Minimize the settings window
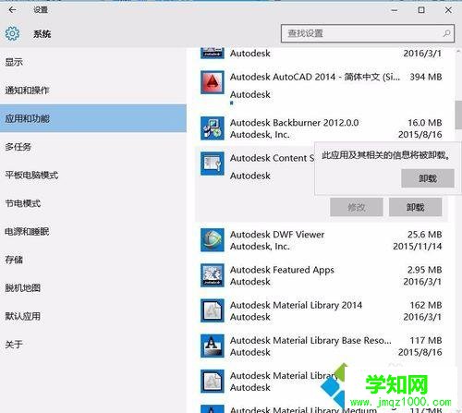Image resolution: width=462 pixels, height=413 pixels. pyautogui.click(x=395, y=10)
